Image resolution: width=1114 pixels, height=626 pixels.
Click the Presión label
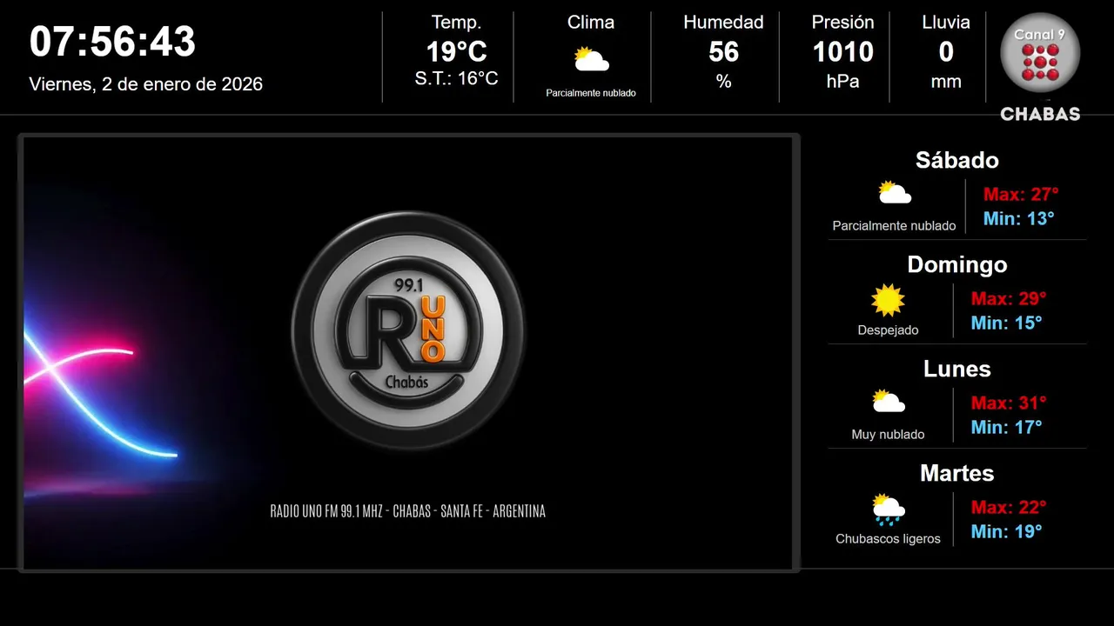(842, 23)
